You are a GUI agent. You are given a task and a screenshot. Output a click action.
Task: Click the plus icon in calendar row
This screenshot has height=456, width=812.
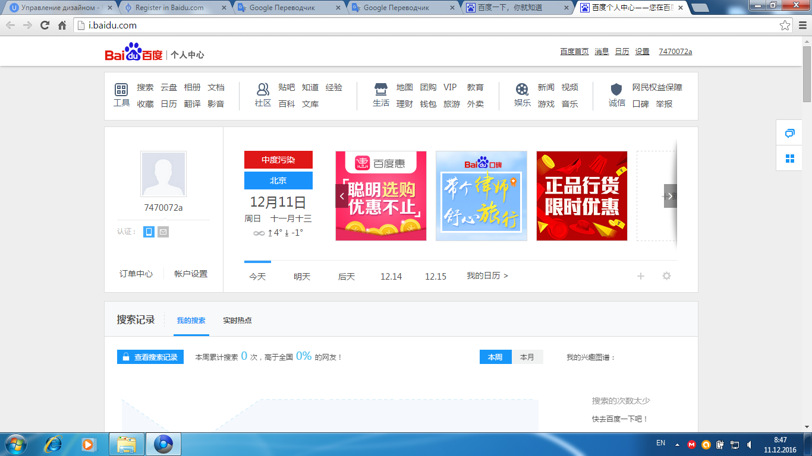point(641,276)
